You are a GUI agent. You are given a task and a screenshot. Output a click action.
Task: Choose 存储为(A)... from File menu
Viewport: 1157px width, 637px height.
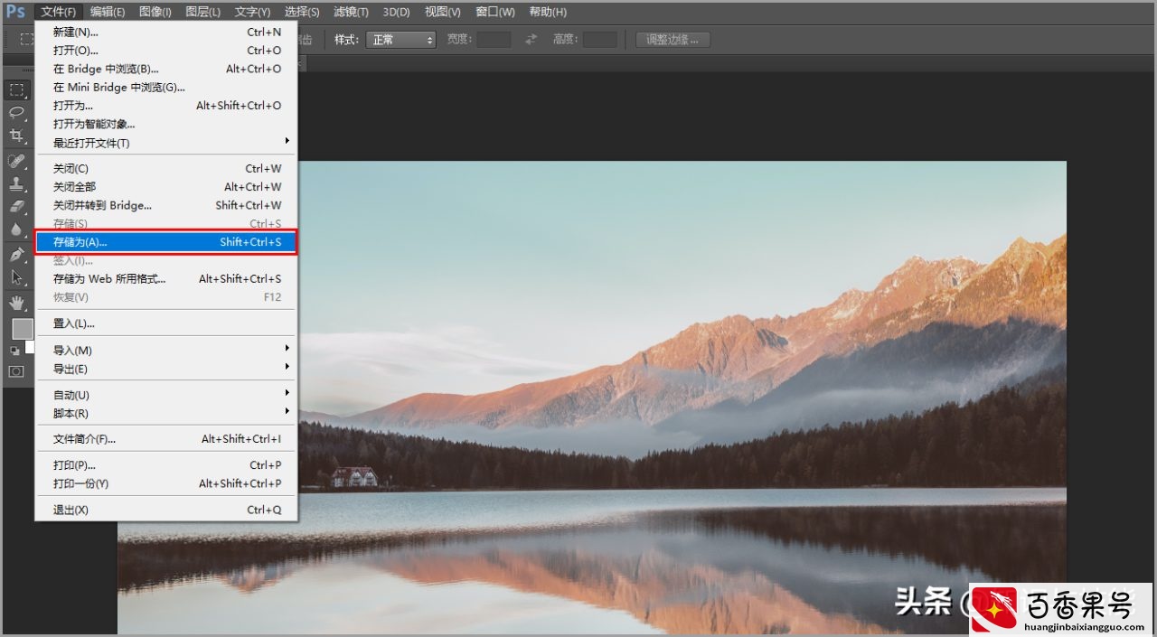[165, 242]
